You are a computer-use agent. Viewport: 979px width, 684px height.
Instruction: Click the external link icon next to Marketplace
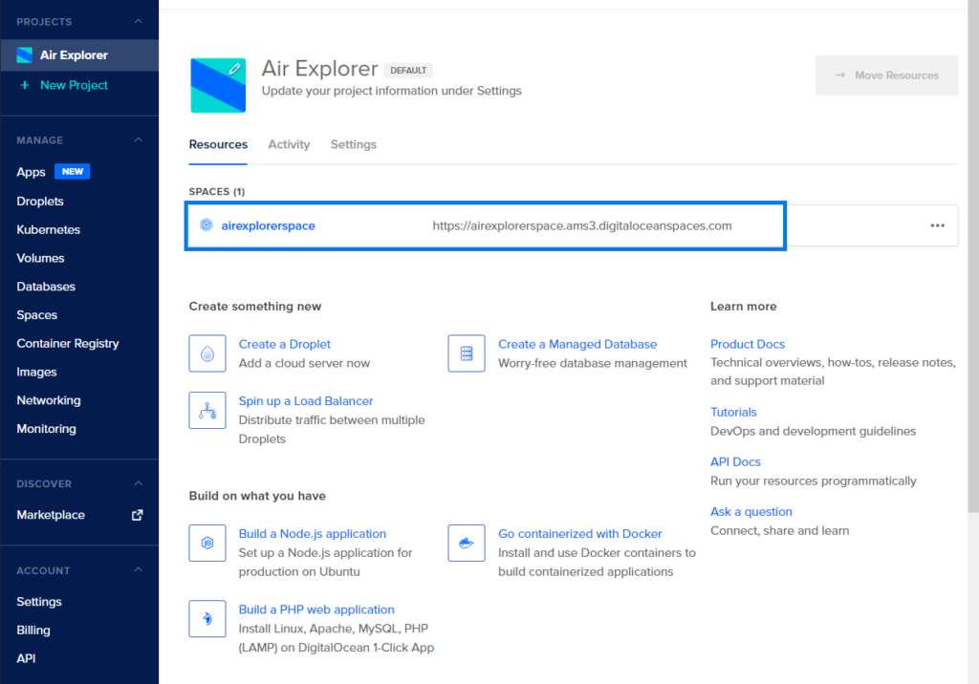(138, 515)
